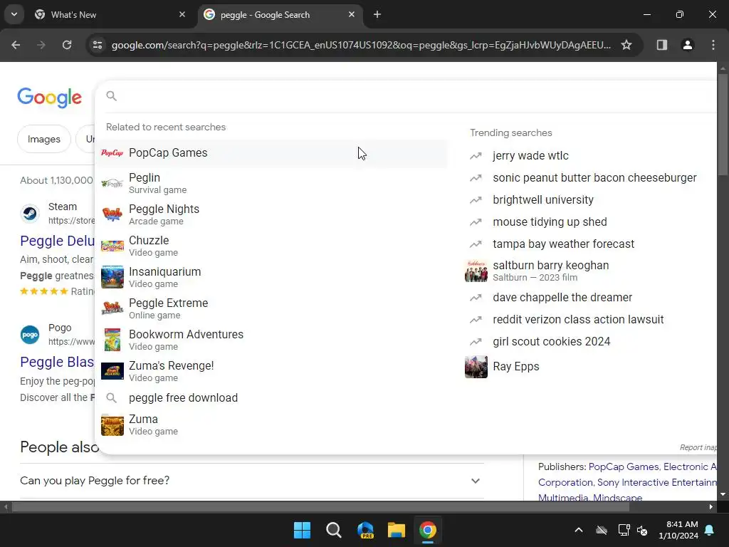Click Pogo favicon in search result

click(x=30, y=335)
